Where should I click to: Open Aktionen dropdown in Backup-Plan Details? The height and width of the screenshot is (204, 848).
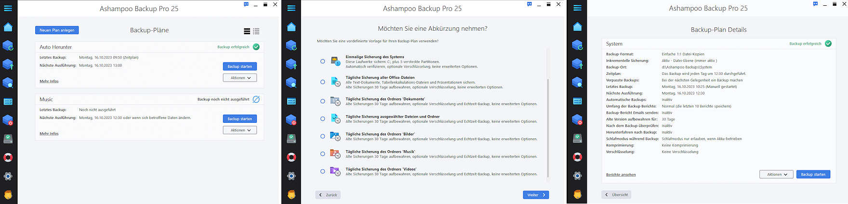(x=777, y=174)
